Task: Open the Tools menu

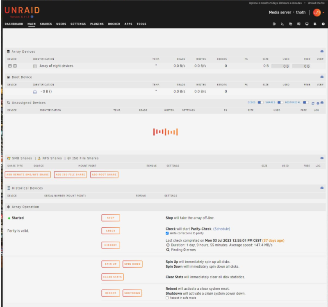Action: tap(141, 24)
